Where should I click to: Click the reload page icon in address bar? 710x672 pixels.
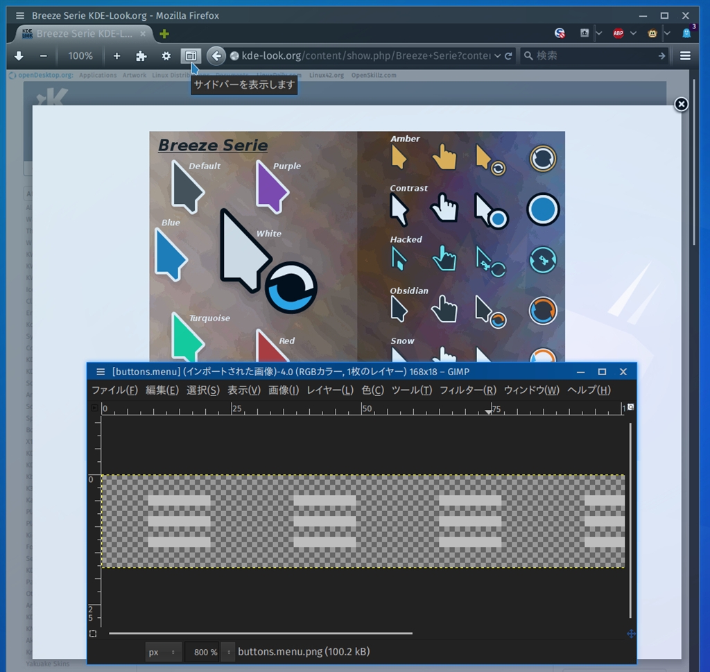[x=508, y=56]
